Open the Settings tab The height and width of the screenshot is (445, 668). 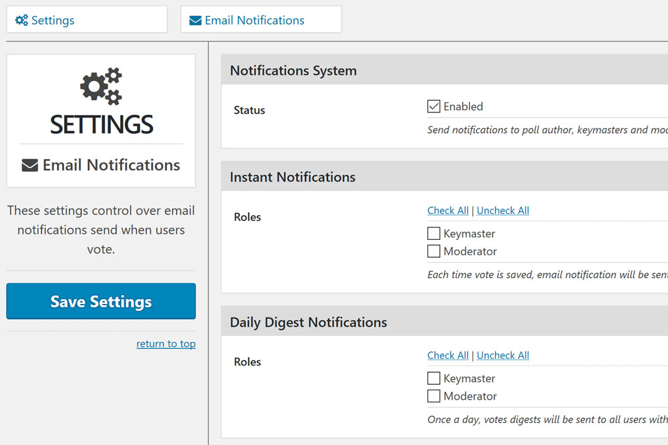coord(86,20)
